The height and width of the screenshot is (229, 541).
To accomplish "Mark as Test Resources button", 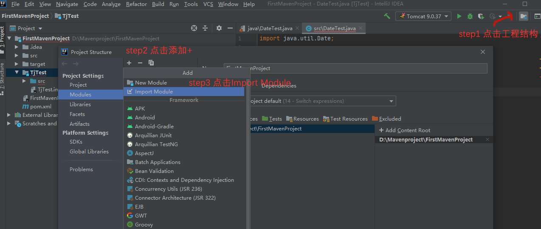I will point(345,119).
